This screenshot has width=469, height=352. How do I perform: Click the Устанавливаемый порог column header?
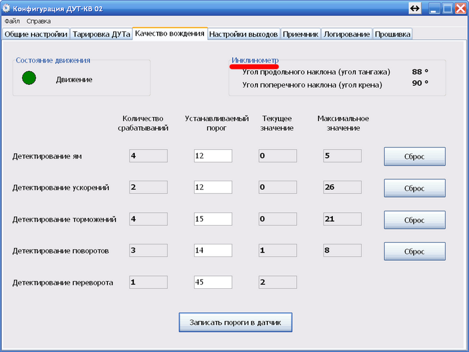tap(216, 123)
